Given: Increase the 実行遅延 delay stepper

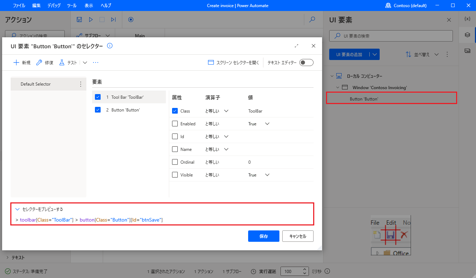Looking at the screenshot, I should click(x=305, y=269).
